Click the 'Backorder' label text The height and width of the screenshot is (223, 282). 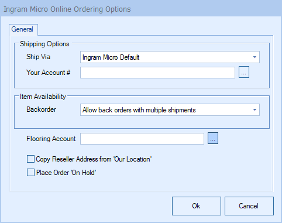click(41, 109)
